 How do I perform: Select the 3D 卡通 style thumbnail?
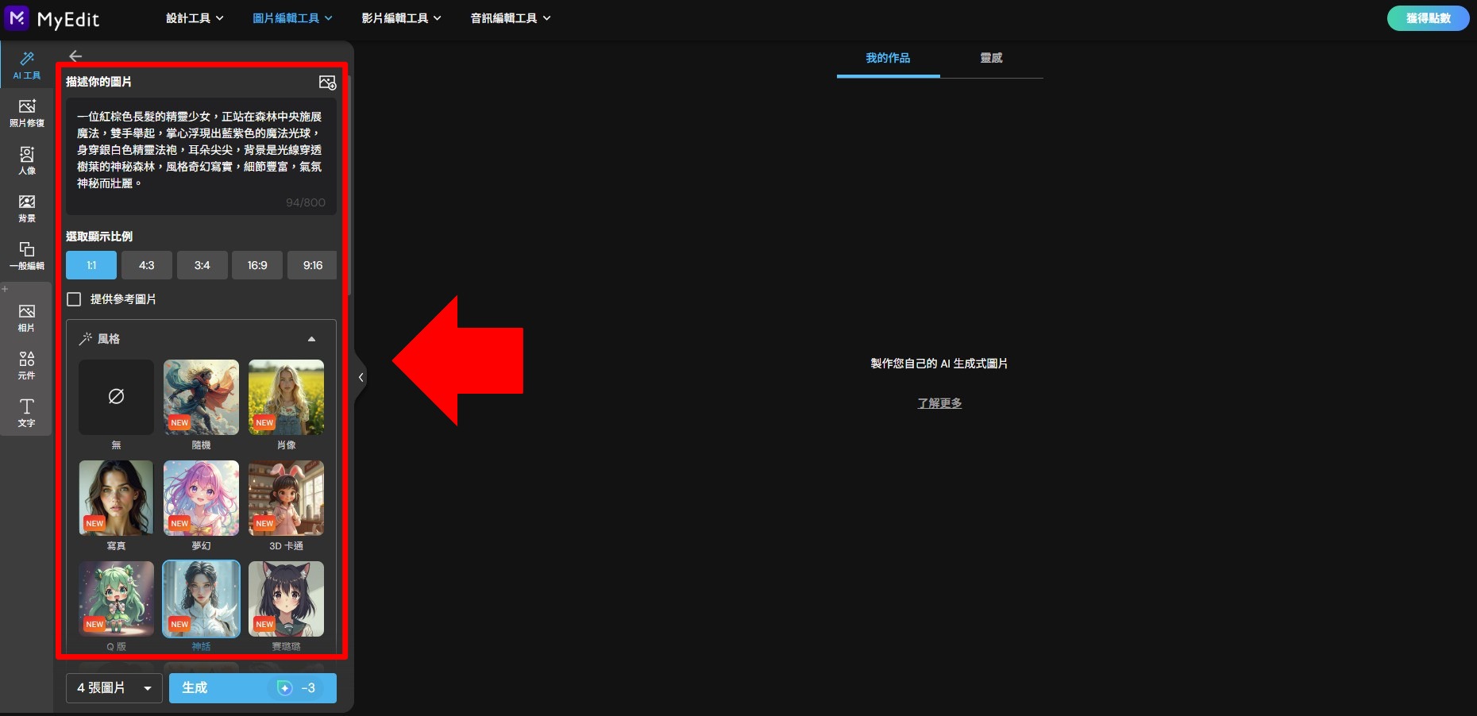point(286,498)
